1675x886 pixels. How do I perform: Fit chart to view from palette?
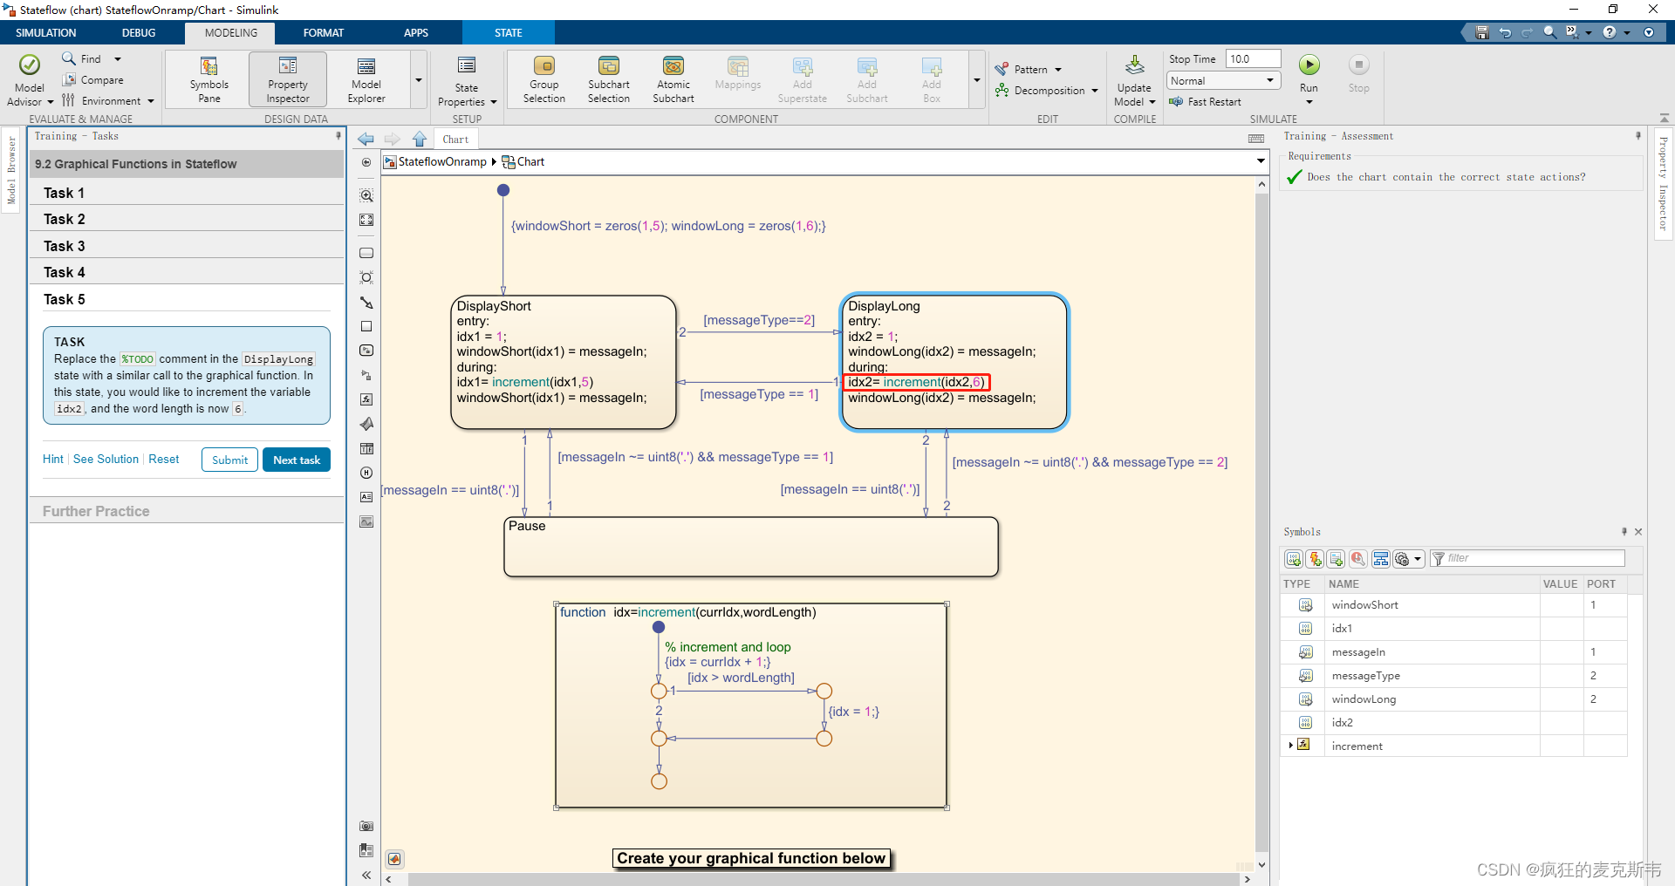[366, 221]
